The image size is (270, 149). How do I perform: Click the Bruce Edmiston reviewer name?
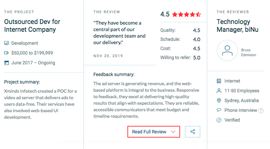(248, 52)
